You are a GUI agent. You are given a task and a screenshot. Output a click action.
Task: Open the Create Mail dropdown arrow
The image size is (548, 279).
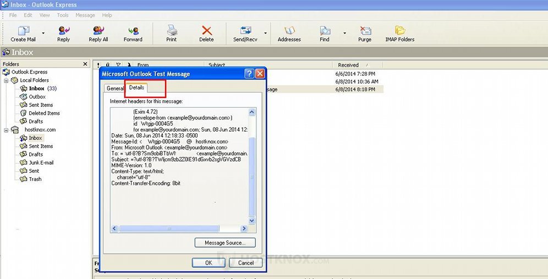pos(43,33)
